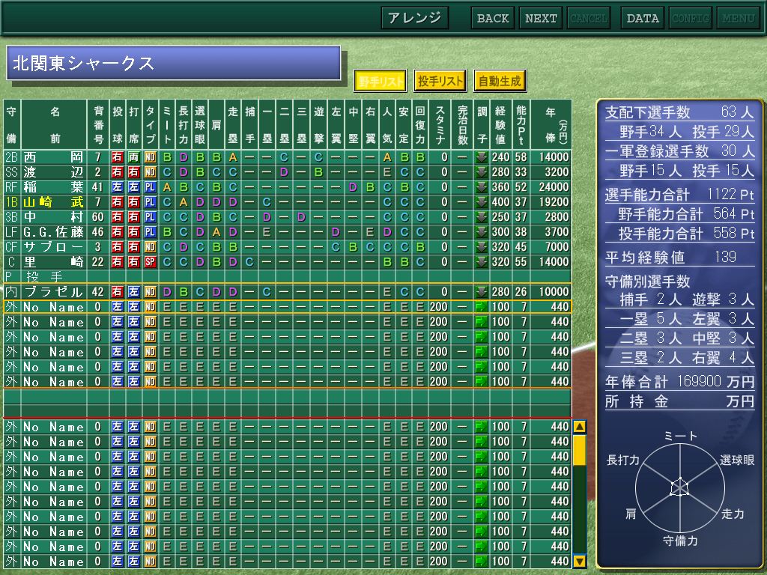Switch to the 投手リスト pitcher list tab
The image size is (767, 575).
click(440, 81)
